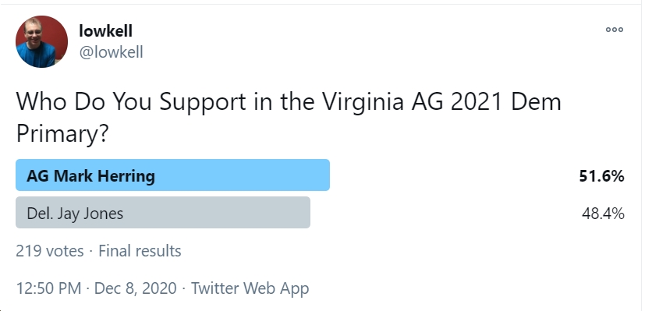Select the AG Mark Herring poll bar

[172, 175]
